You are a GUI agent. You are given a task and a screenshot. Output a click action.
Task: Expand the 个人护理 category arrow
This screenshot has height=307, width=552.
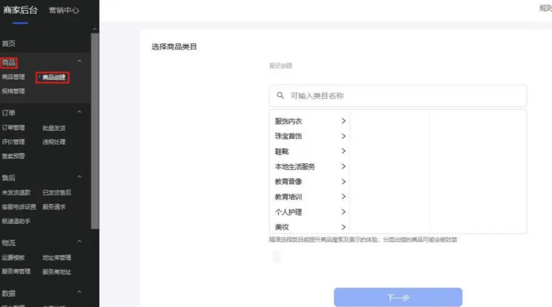(343, 212)
